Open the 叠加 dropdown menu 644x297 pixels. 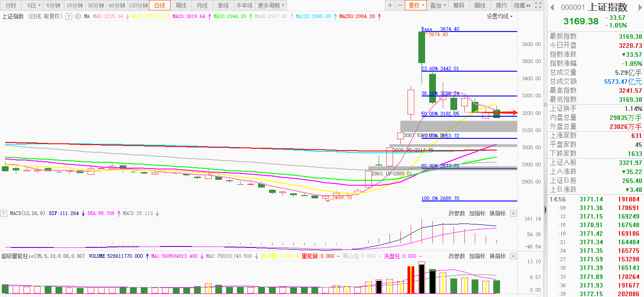(x=438, y=5)
